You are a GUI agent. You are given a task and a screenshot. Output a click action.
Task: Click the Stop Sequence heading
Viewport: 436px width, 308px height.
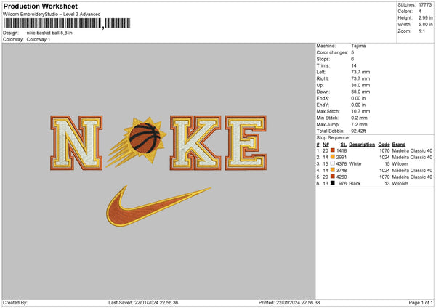333,138
